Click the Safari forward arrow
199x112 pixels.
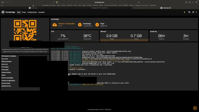pos(11,2)
